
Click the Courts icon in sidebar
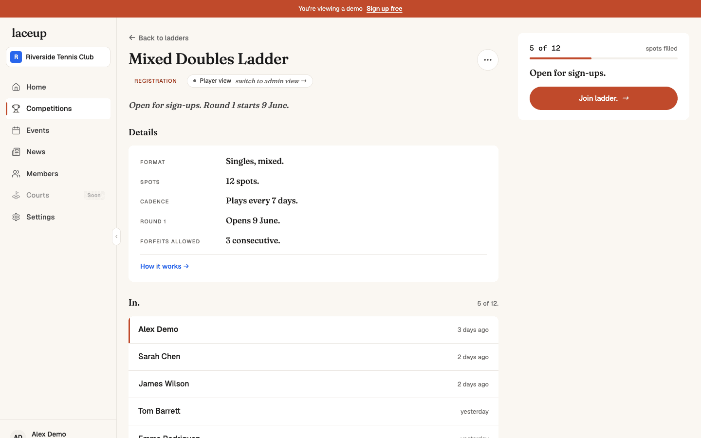16,195
